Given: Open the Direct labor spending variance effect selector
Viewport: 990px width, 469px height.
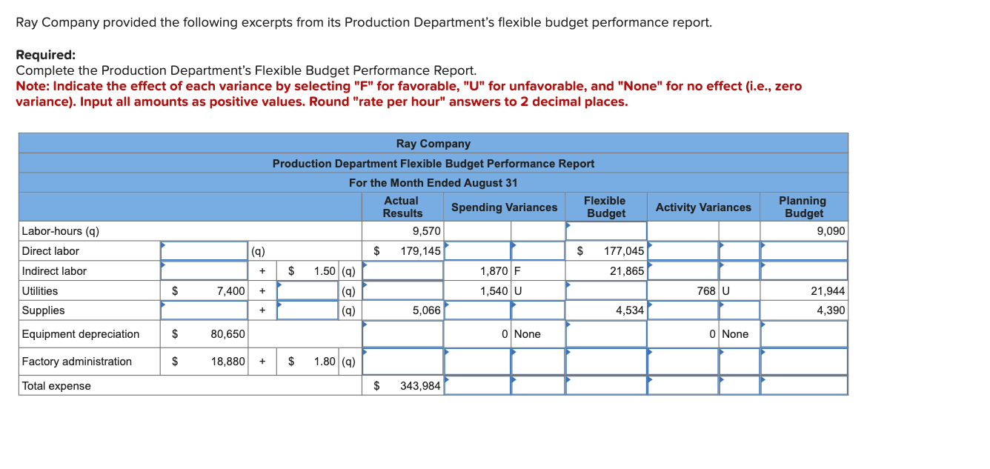Looking at the screenshot, I should pyautogui.click(x=537, y=250).
